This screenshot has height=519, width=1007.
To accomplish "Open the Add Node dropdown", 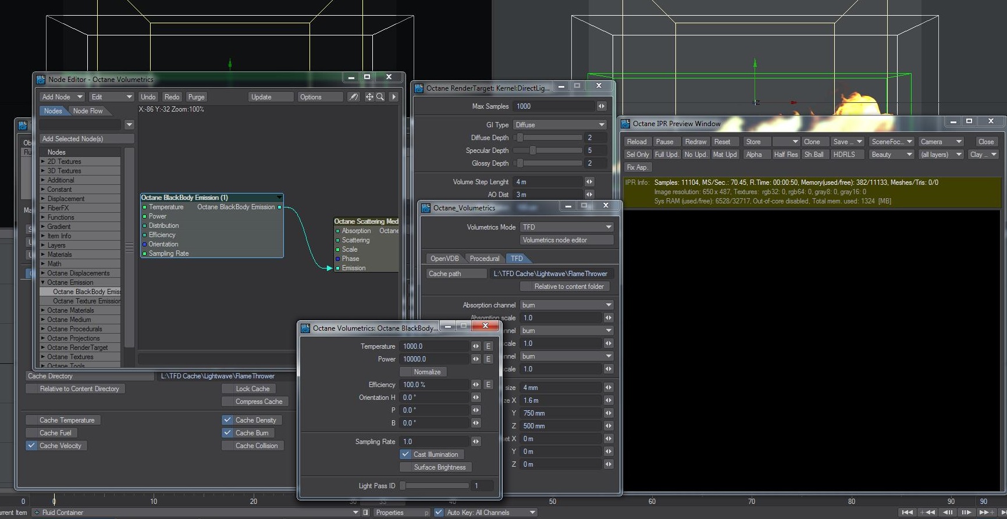I will [x=62, y=97].
